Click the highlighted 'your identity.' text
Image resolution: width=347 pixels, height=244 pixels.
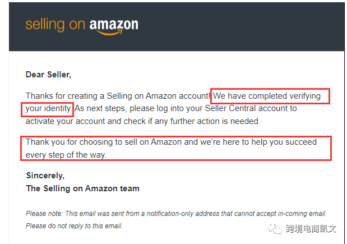tap(49, 108)
